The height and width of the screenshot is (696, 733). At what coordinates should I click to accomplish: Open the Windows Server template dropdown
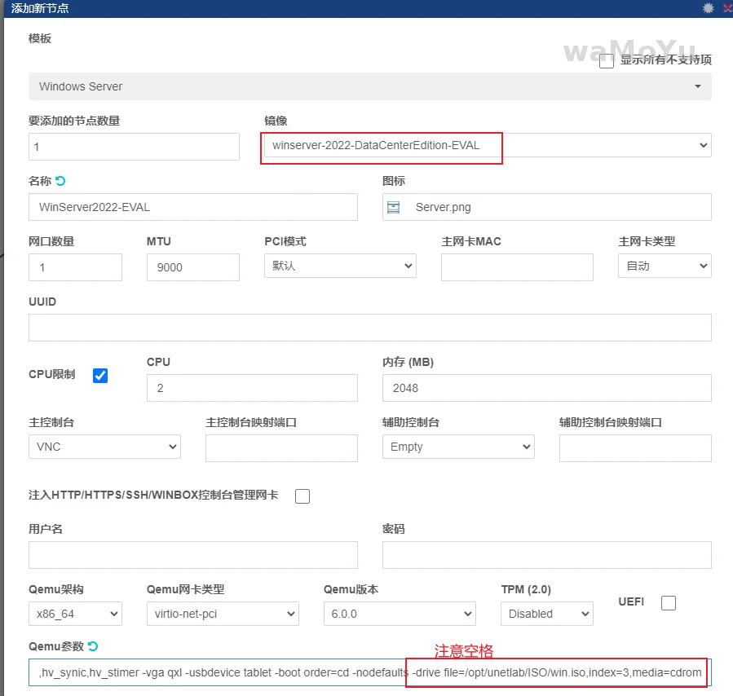369,86
